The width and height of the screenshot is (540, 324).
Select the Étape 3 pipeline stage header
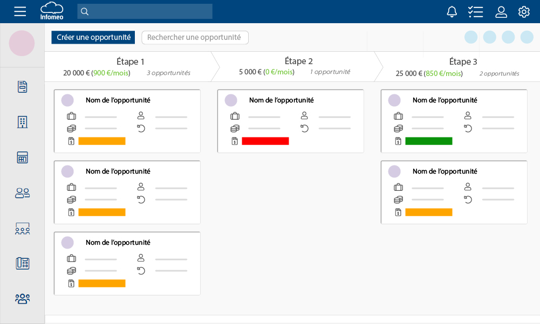point(462,67)
